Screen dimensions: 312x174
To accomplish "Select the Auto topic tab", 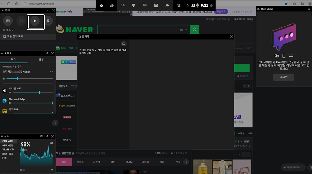I will [96, 162].
